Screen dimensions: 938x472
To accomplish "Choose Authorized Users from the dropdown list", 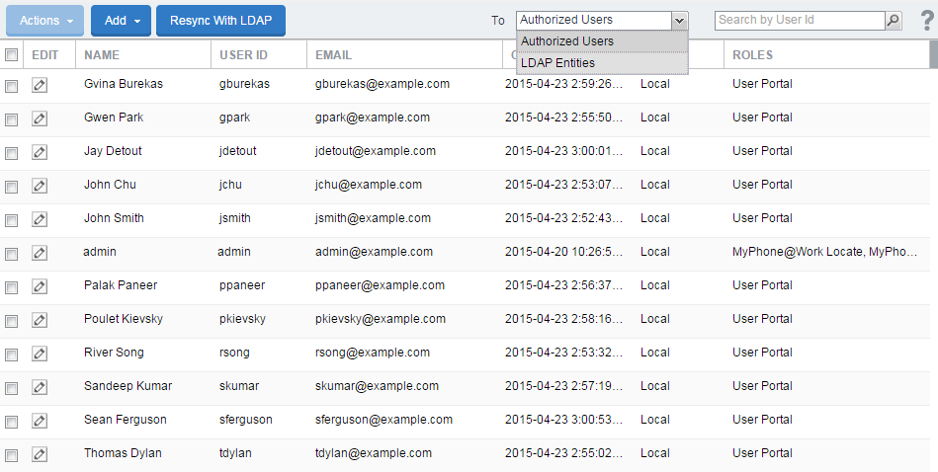I will click(602, 41).
